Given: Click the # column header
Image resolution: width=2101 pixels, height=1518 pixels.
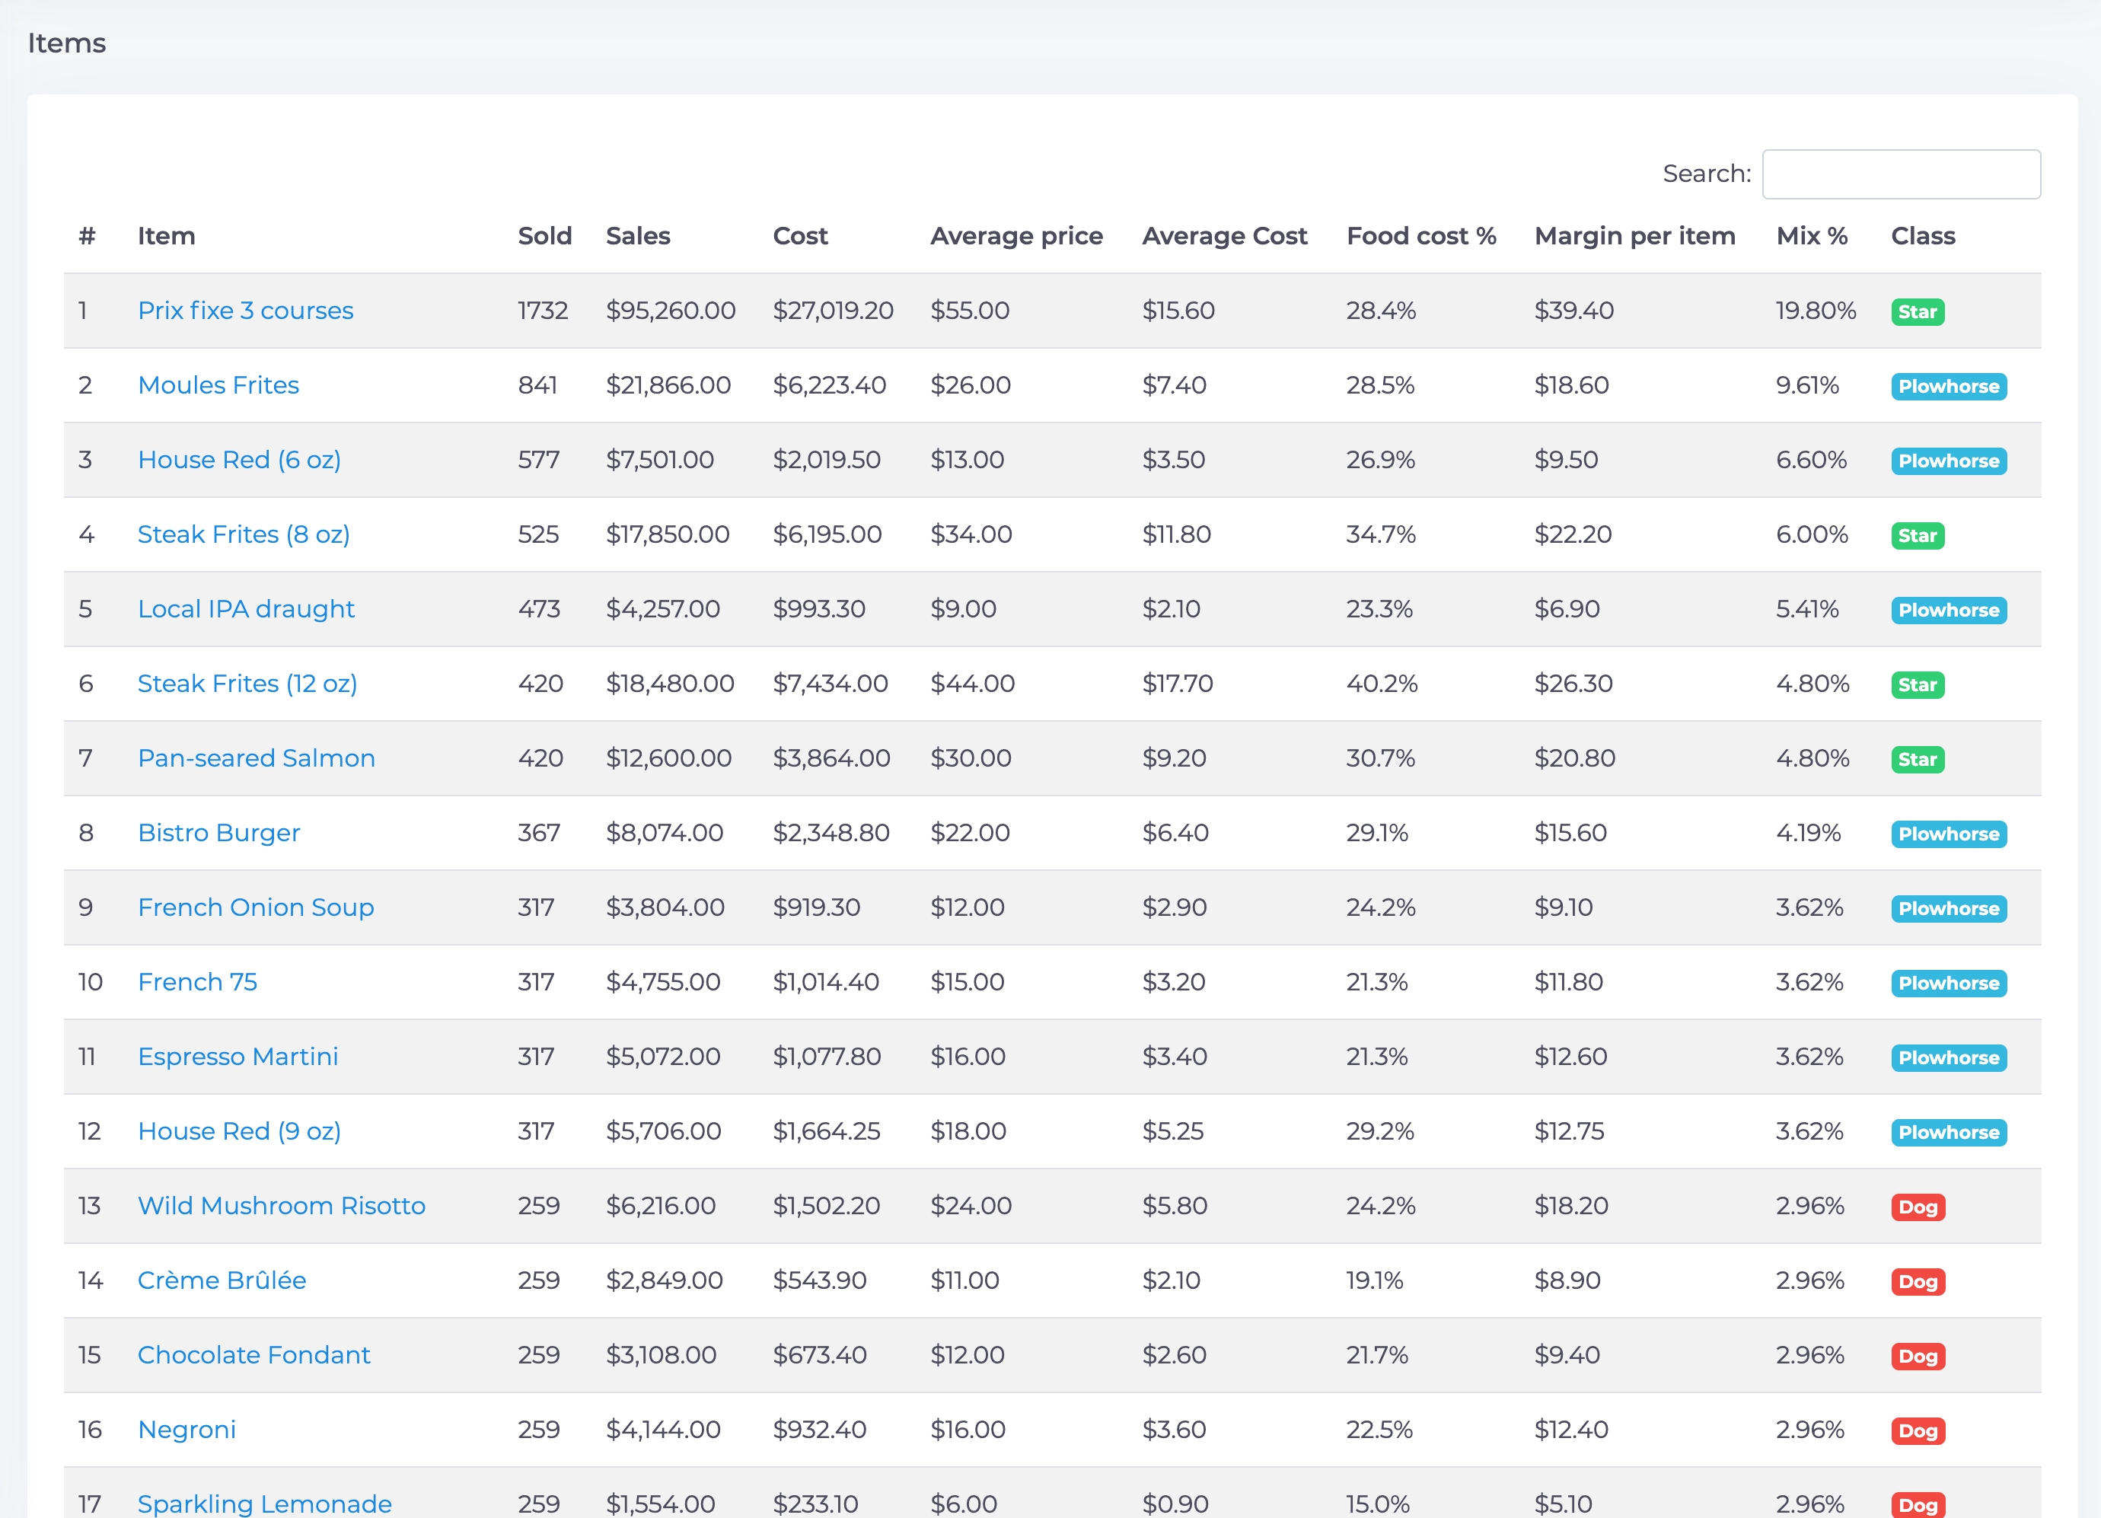Looking at the screenshot, I should click(x=87, y=236).
